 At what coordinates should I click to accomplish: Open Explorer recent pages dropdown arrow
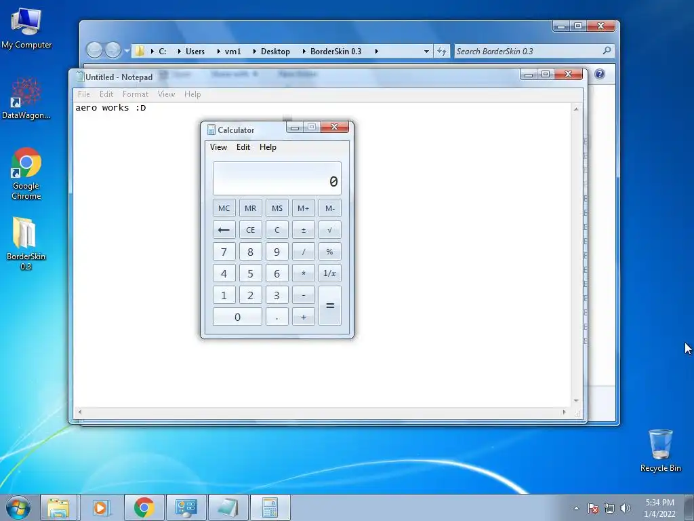click(x=127, y=51)
